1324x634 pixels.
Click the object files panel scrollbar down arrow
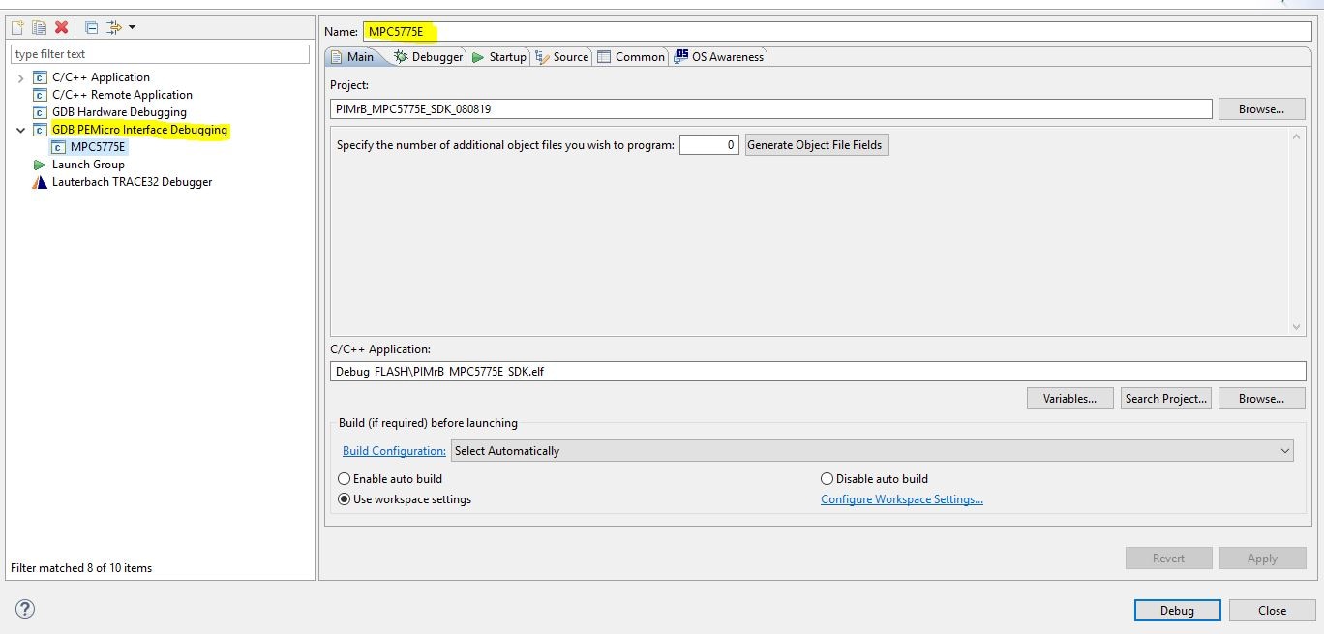[x=1297, y=327]
